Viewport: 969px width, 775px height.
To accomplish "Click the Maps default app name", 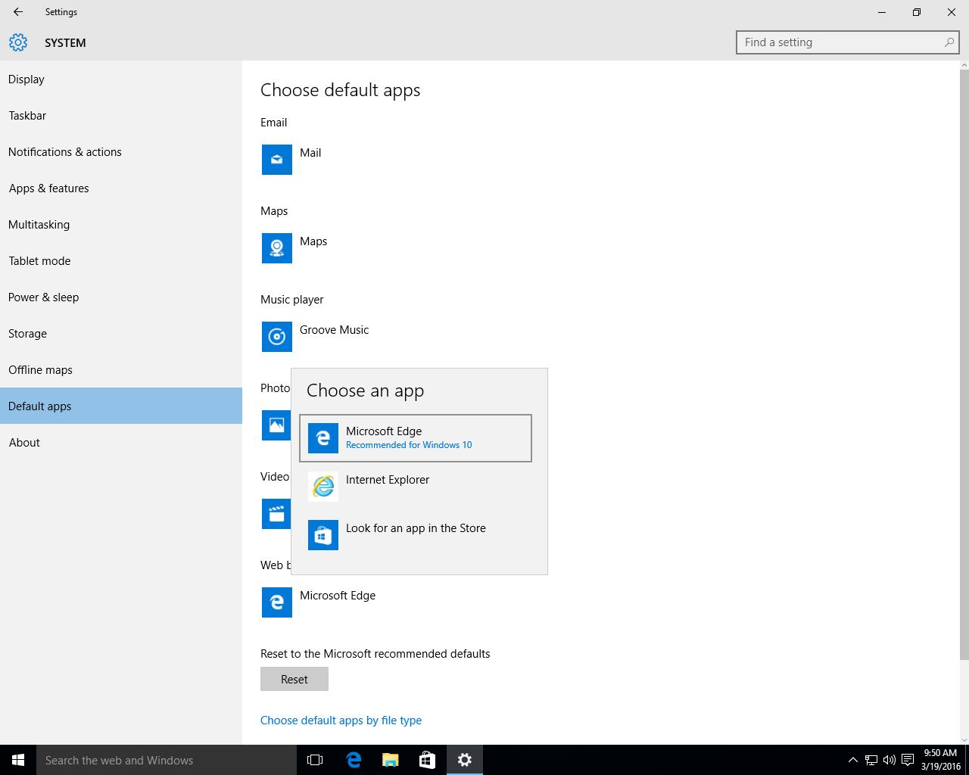I will click(x=313, y=241).
